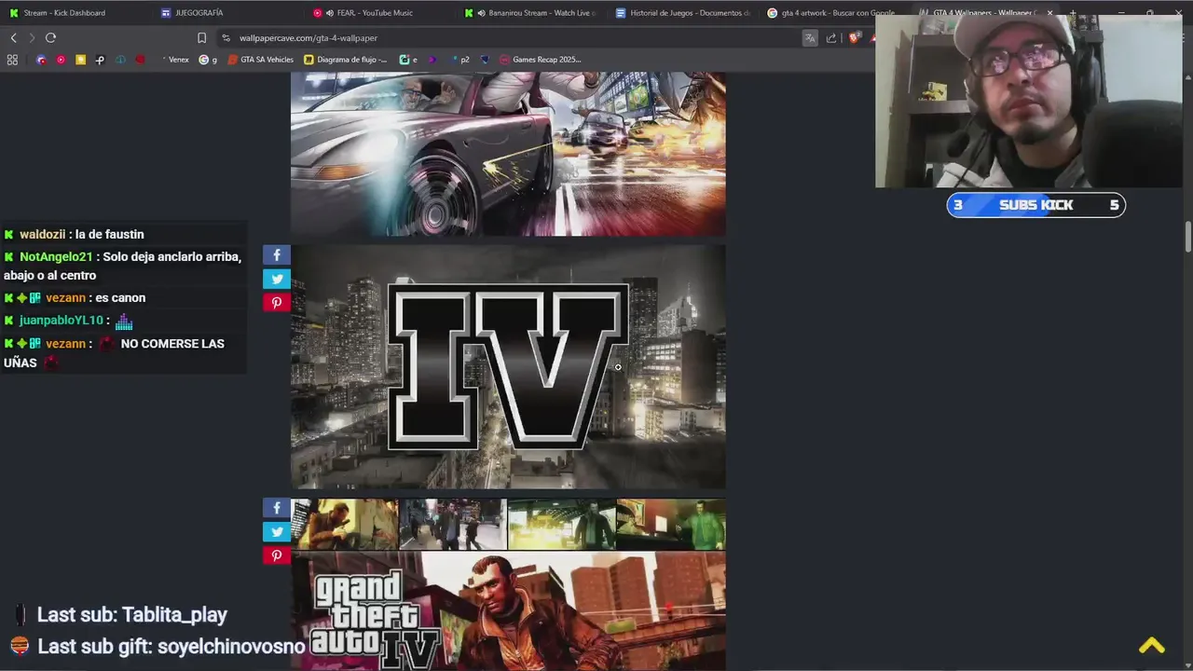Bookmark this page with the bookmark icon
The width and height of the screenshot is (1193, 671).
201,38
